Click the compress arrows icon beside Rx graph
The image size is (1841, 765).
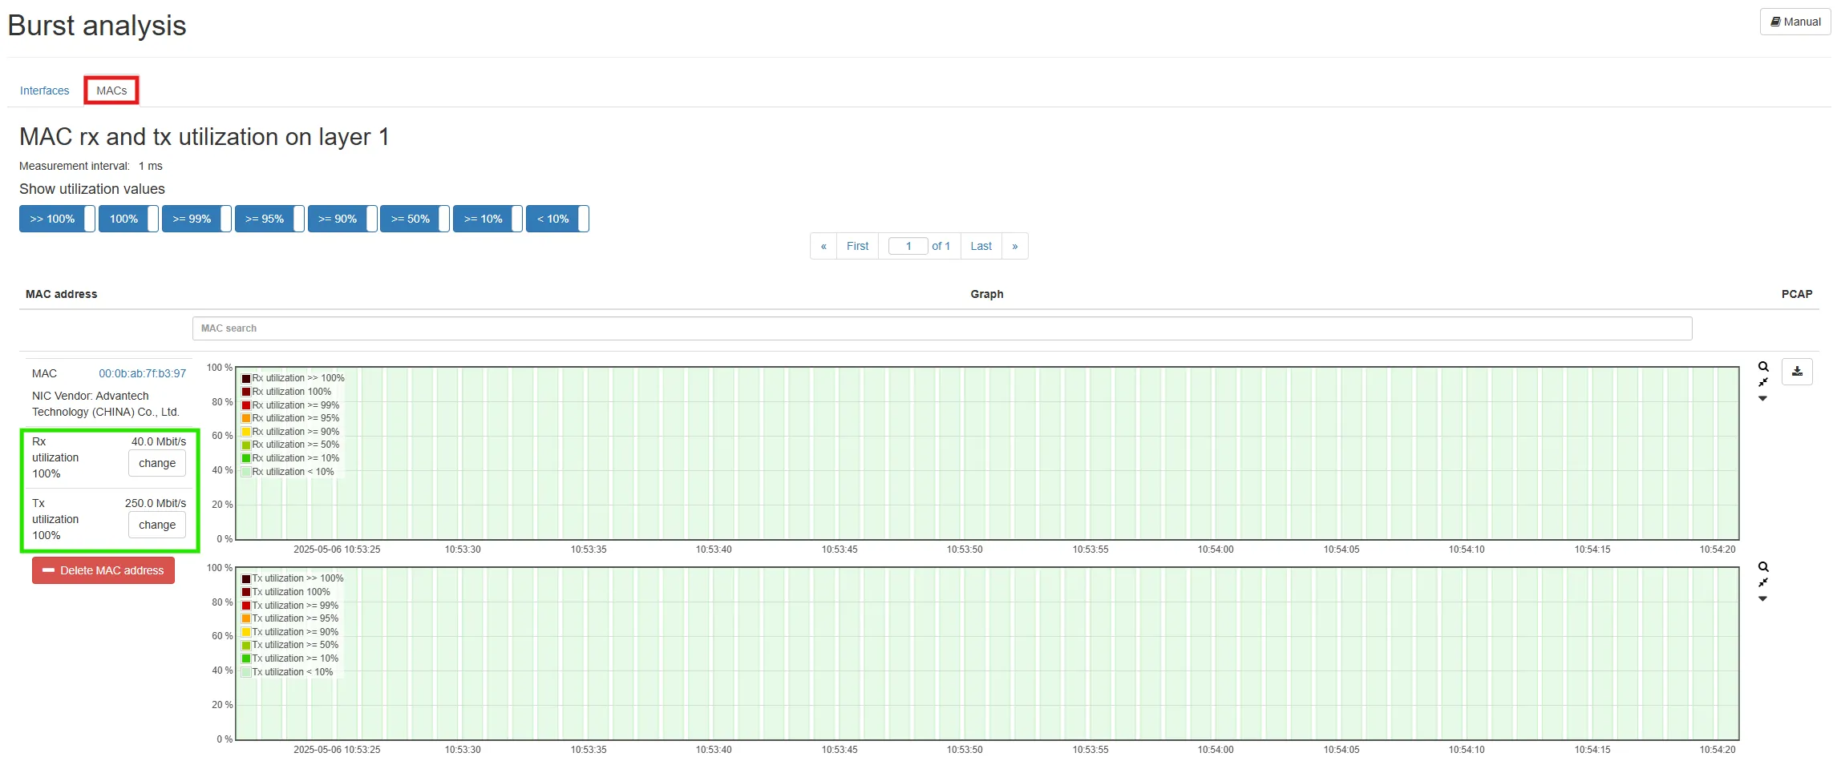[x=1763, y=383]
